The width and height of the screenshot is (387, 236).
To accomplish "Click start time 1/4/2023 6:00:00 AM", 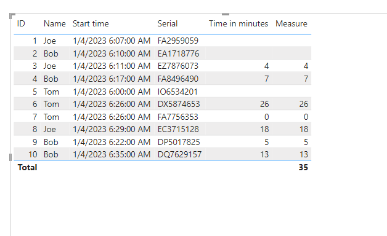I will (x=112, y=92).
